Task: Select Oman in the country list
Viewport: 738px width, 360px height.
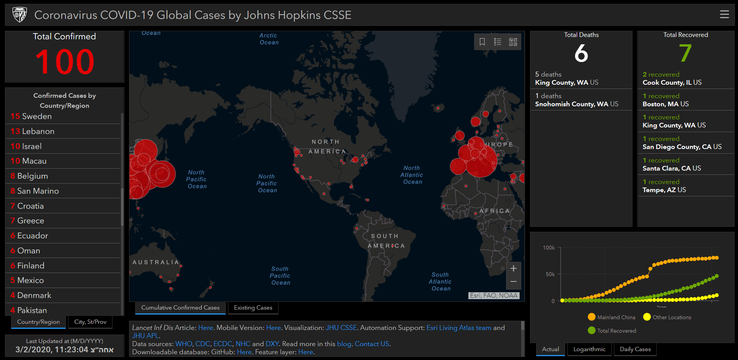Action: tap(63, 251)
